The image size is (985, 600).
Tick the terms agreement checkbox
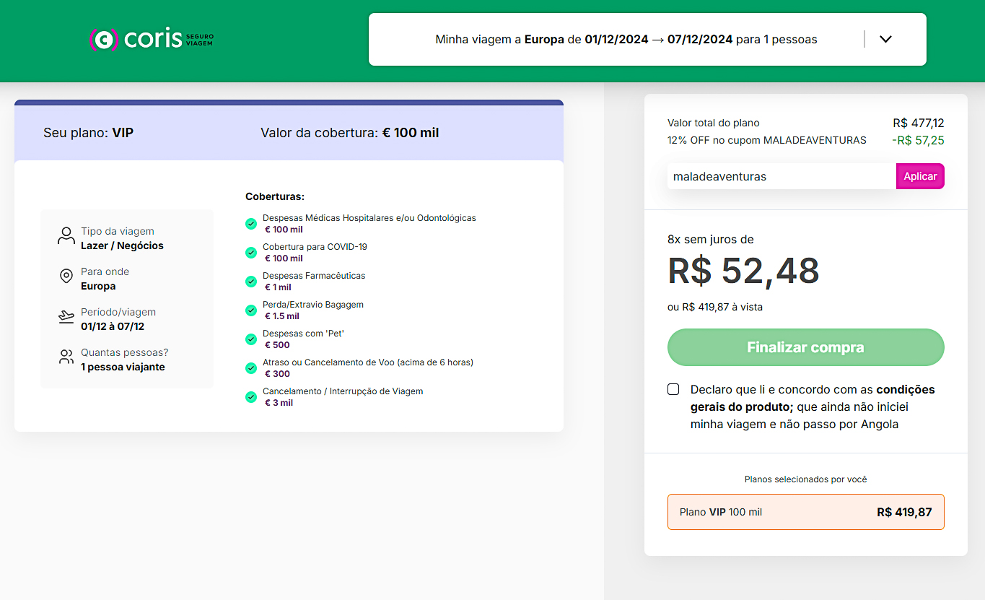point(673,389)
